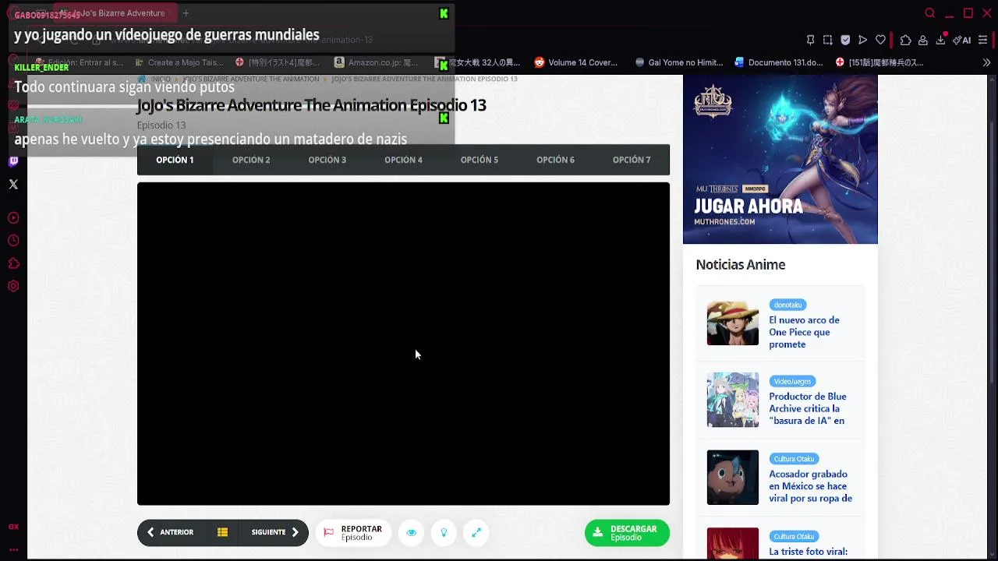The height and width of the screenshot is (561, 998).
Task: Toggle the eye (mark watched) button
Action: (411, 533)
